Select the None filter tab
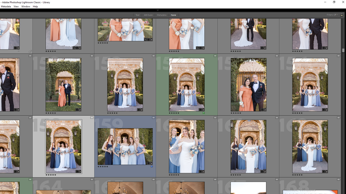The image size is (346, 194). (x=174, y=15)
